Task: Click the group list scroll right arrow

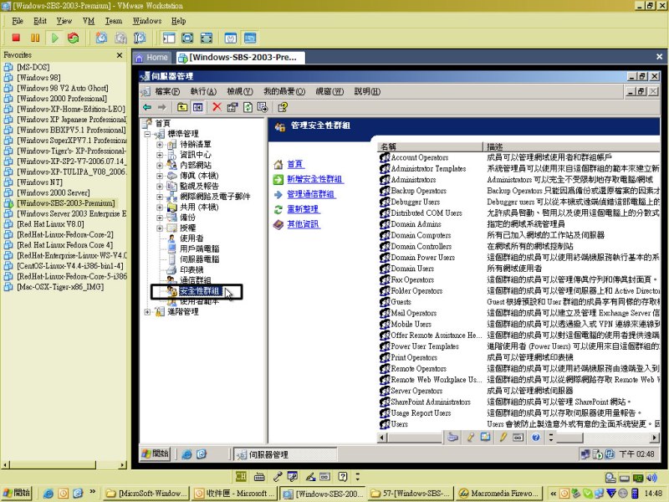Action: (655, 438)
